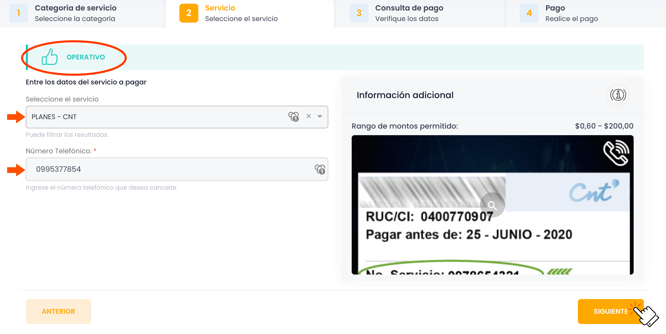Click the OPERATIVO status label
The image size is (666, 334).
coord(86,57)
